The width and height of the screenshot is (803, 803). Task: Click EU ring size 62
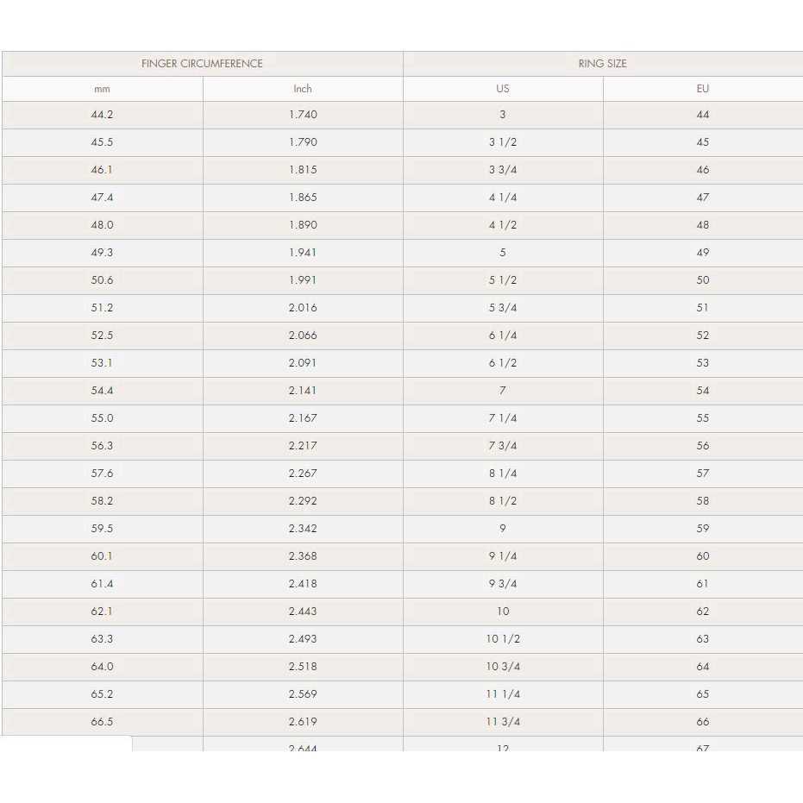(702, 612)
